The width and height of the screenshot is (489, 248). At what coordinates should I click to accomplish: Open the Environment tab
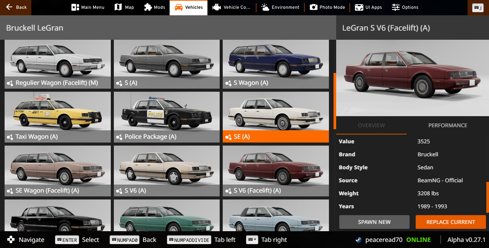coord(280,7)
